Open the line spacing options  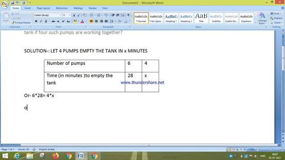tap(112, 21)
